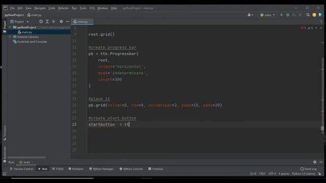Viewport: 326px width, 183px height.
Task: Open the main run configuration dropdown
Action: click(268, 15)
